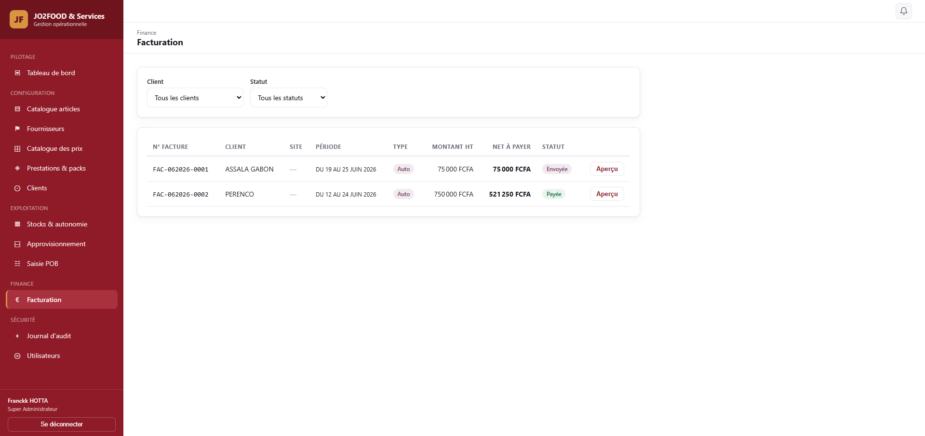
Task: Click the Tableau de bord icon
Action: click(17, 73)
